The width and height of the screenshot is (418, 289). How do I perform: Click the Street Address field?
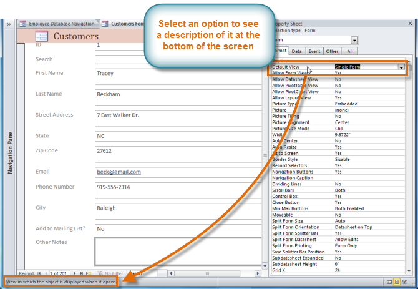click(x=178, y=119)
